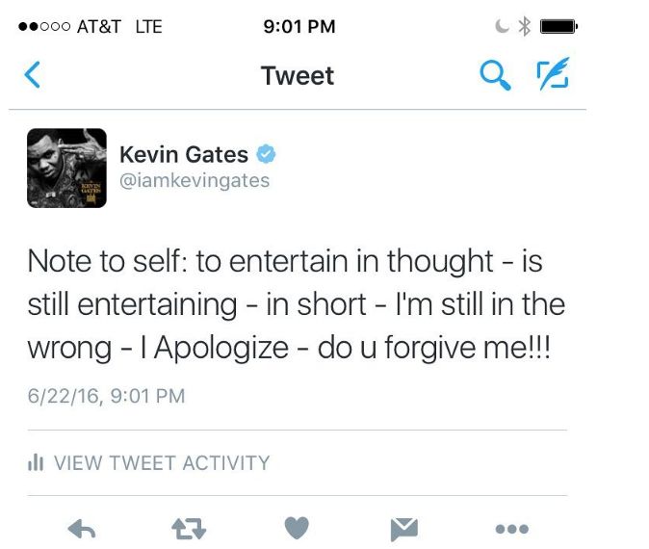Tap the back arrow icon
649x549 pixels.
(33, 74)
